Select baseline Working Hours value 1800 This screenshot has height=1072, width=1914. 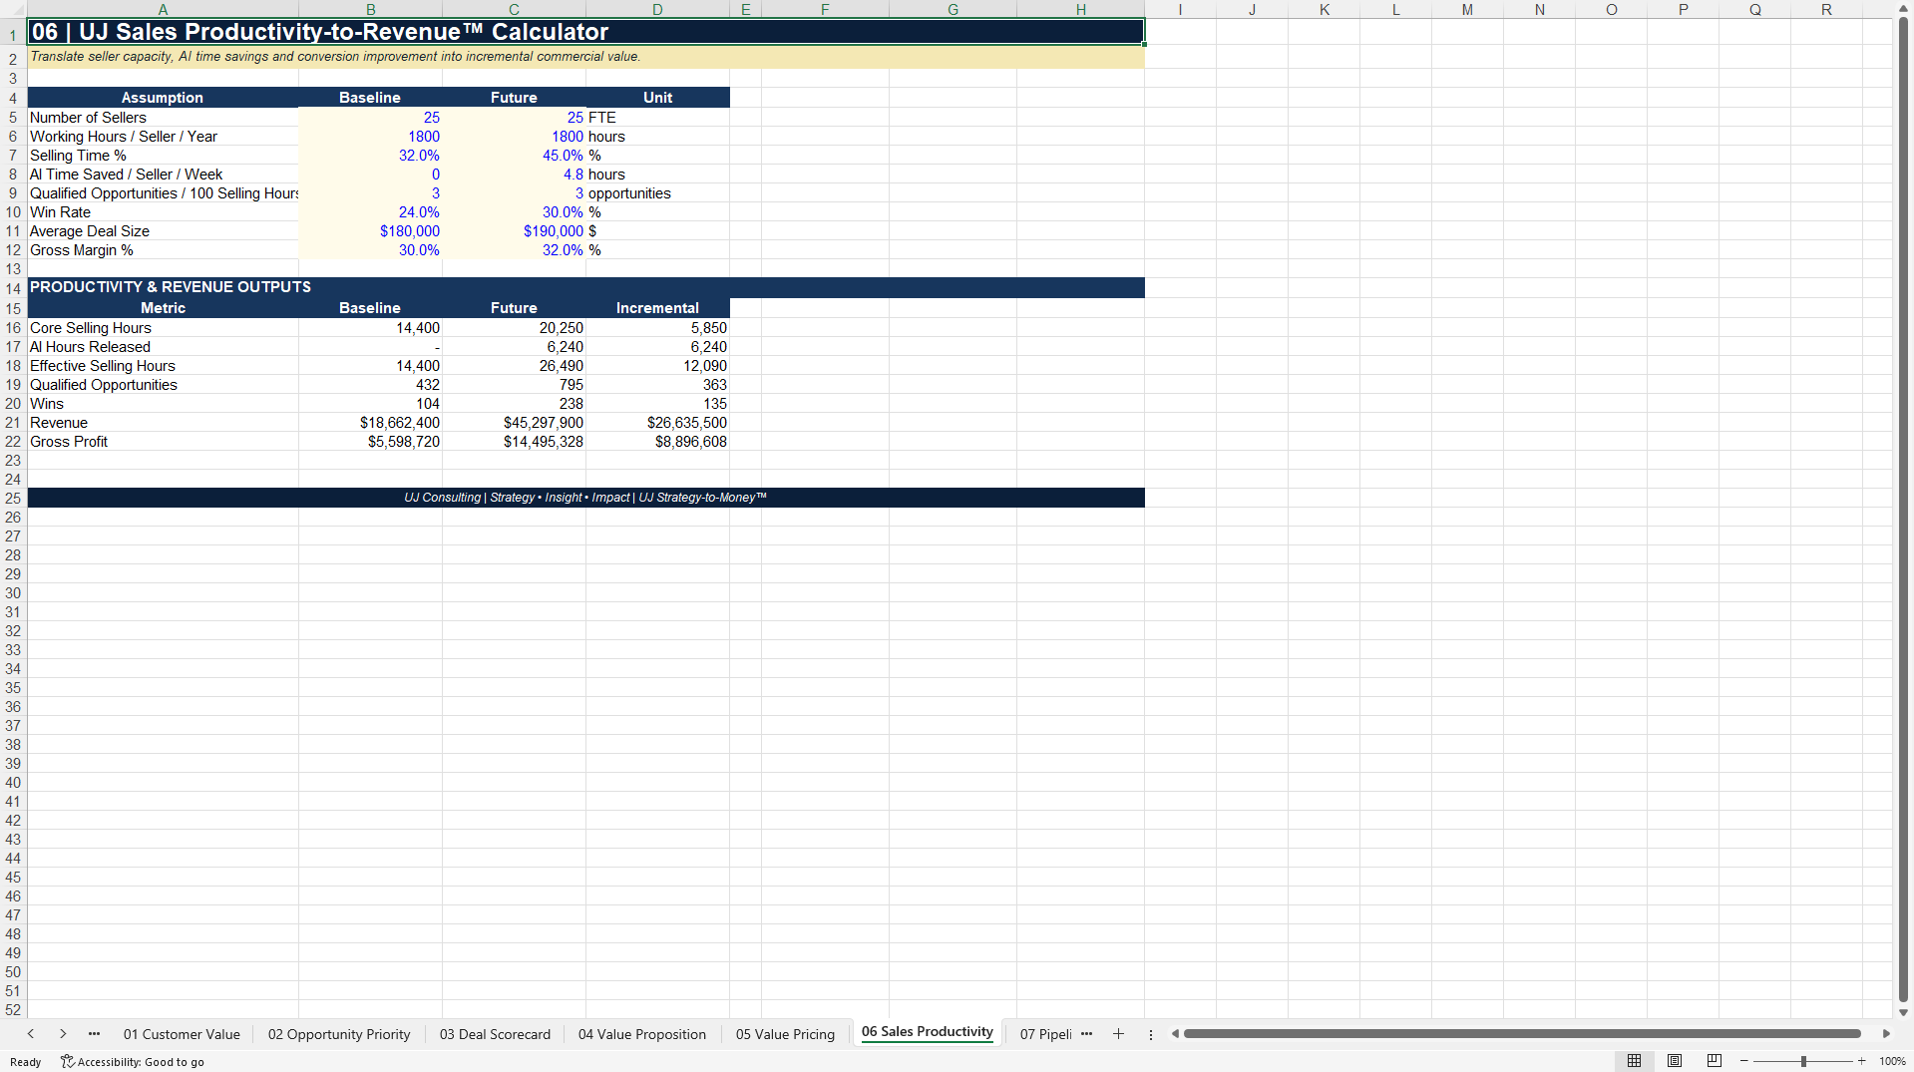coord(370,137)
